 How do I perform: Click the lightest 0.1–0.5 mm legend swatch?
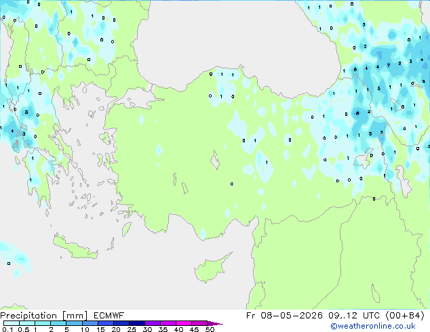[x=12, y=323]
